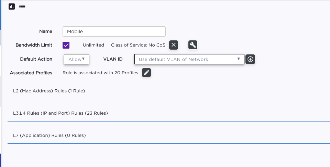Toggle the Bandwidth Limit checkbox
Image resolution: width=330 pixels, height=167 pixels.
point(66,45)
